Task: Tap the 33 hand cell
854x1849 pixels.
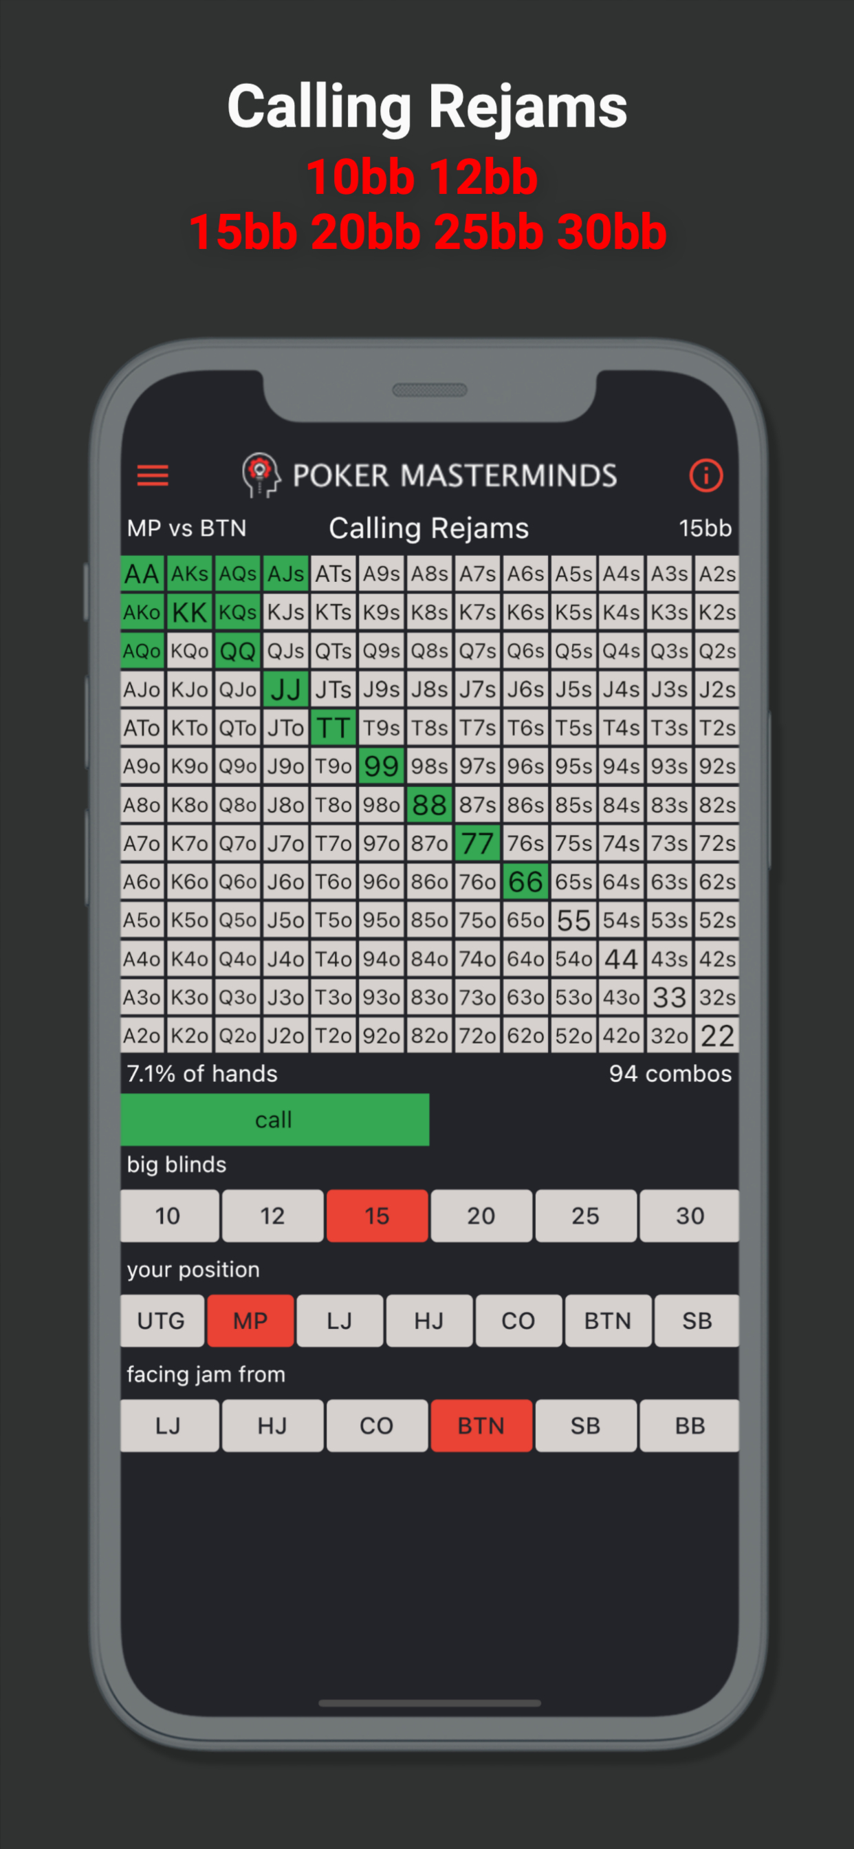Action: [x=669, y=997]
